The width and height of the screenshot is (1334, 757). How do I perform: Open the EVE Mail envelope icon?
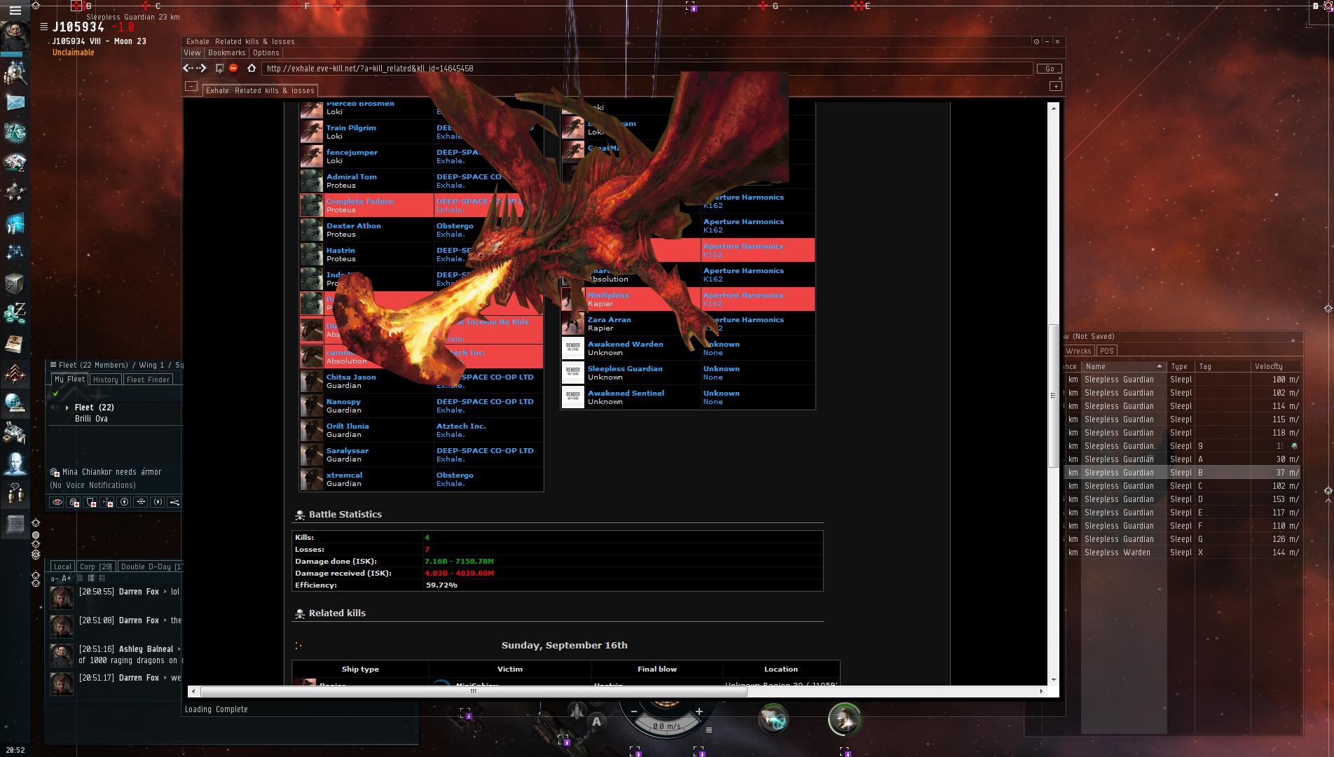[x=15, y=102]
